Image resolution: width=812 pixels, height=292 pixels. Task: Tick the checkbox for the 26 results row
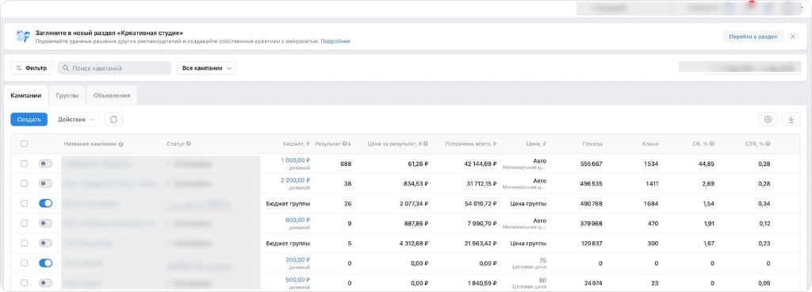[25, 203]
